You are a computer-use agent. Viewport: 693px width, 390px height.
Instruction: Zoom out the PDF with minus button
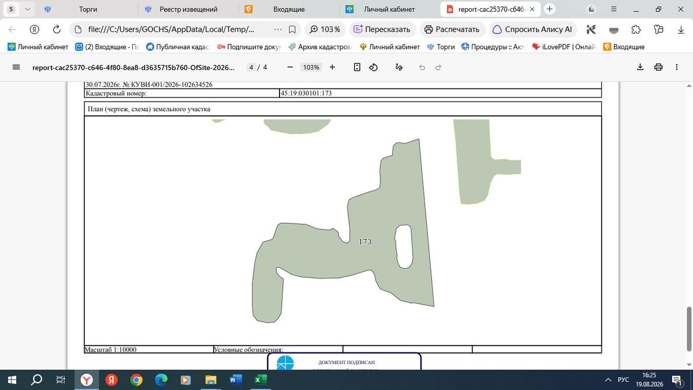pos(290,67)
